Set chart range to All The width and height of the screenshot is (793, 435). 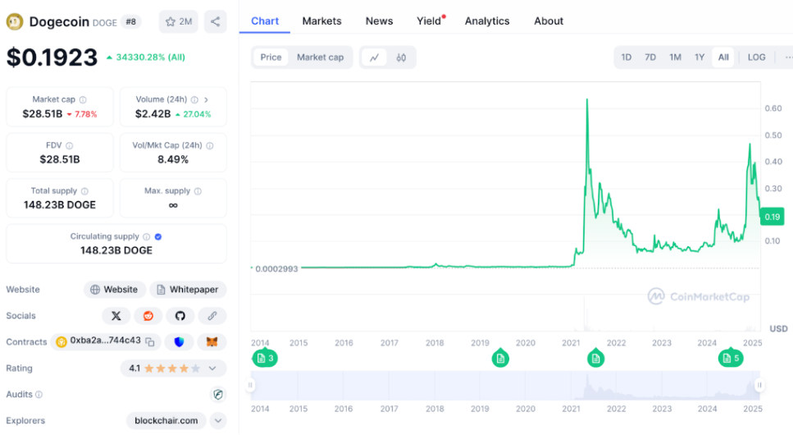tap(723, 57)
